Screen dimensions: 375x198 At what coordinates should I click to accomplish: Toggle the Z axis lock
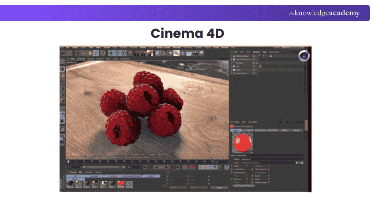click(x=123, y=53)
